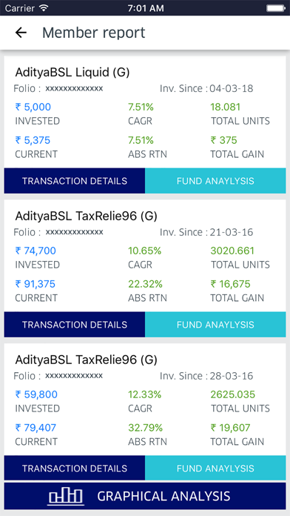Tap the ₹ 91,375 current value

(x=36, y=284)
